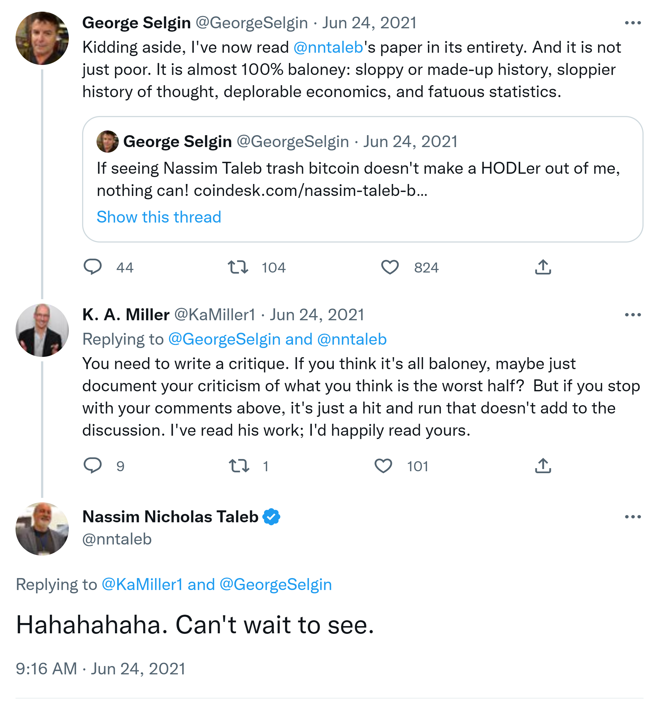The width and height of the screenshot is (653, 711).
Task: Like K. A. Miller's tweet with 101 likes
Action: pos(383,465)
